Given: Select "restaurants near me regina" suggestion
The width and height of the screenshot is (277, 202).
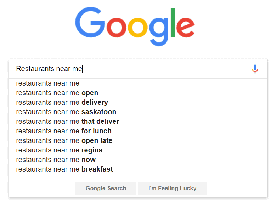Looking at the screenshot, I should [x=59, y=150].
